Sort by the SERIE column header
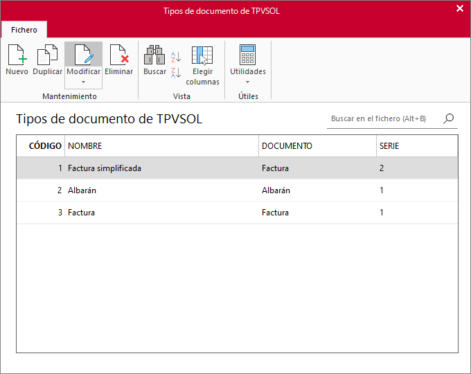 tap(417, 146)
